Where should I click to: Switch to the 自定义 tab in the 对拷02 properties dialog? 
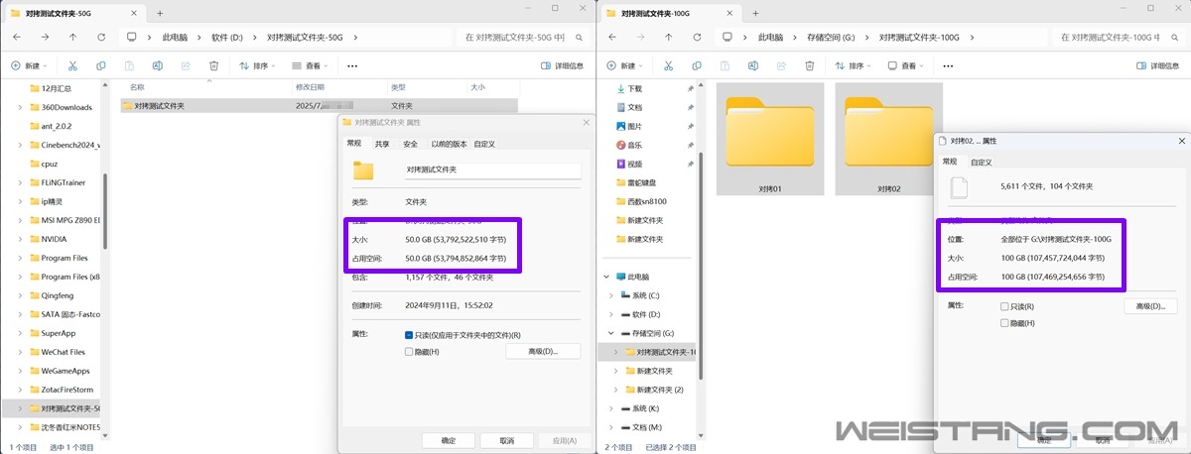(x=981, y=162)
